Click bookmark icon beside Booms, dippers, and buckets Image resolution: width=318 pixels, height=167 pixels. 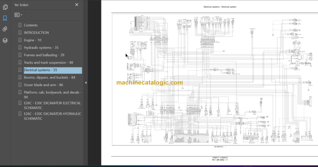(x=20, y=78)
